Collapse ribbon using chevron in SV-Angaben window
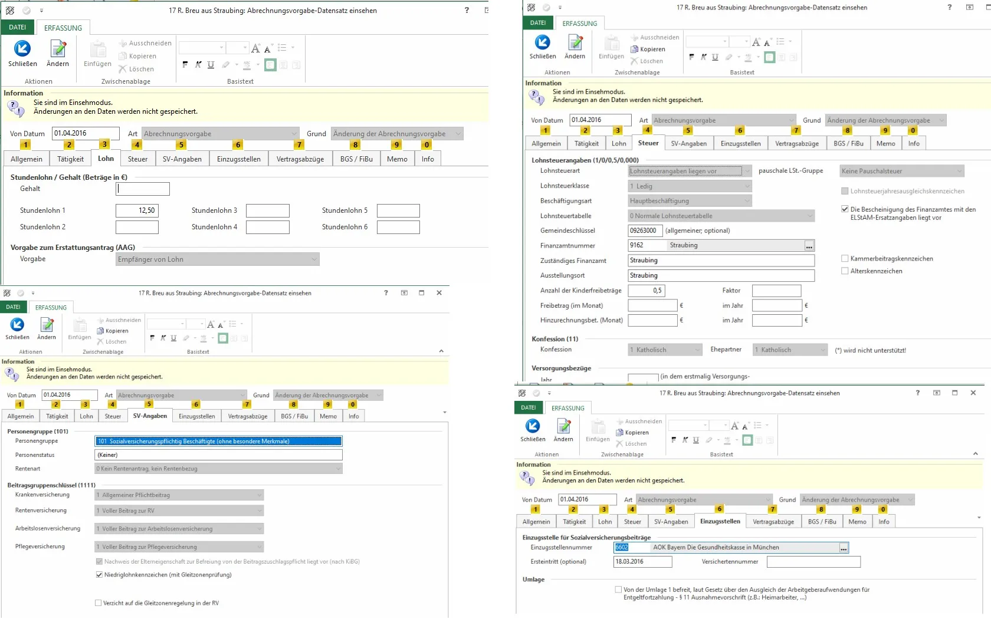Image resolution: width=991 pixels, height=619 pixels. click(441, 351)
